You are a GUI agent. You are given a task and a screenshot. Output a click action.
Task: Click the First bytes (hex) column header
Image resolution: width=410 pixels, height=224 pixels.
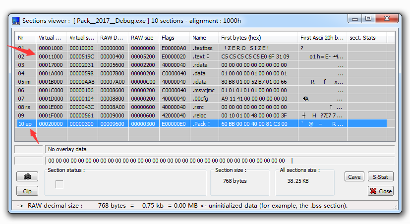tap(258, 38)
